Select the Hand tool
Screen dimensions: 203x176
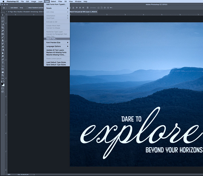[x=3, y=72]
